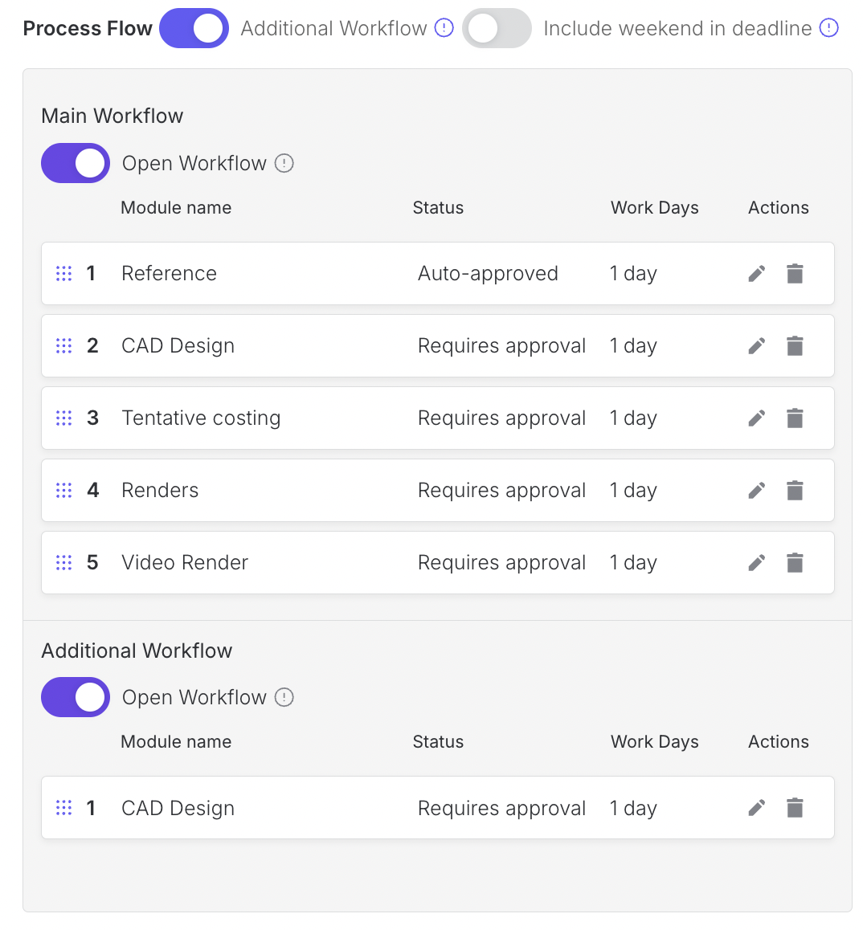Enable Include weekend in deadline toggle
863x930 pixels.
pos(497,28)
